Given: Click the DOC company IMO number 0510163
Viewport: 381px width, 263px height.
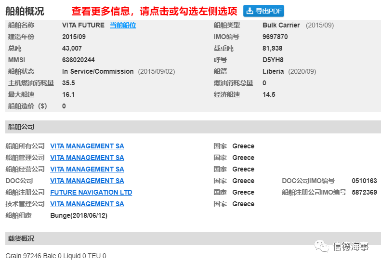Looking at the screenshot, I should click(x=364, y=181).
